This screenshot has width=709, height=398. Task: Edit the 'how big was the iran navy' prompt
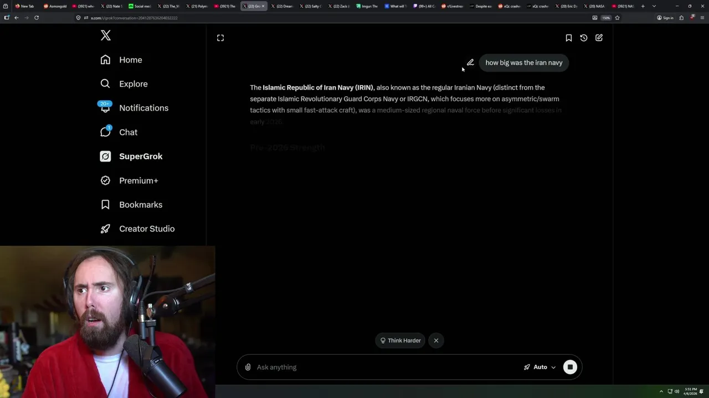(470, 62)
